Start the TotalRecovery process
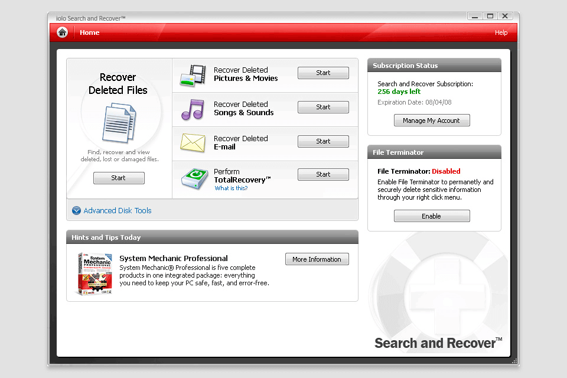567x378 pixels. coord(323,174)
